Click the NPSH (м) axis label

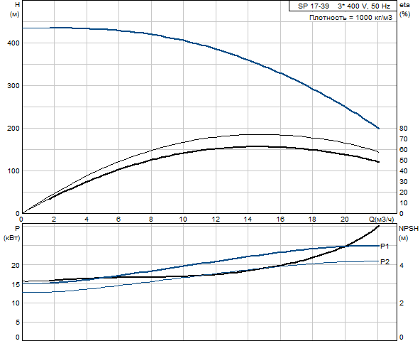pyautogui.click(x=409, y=233)
